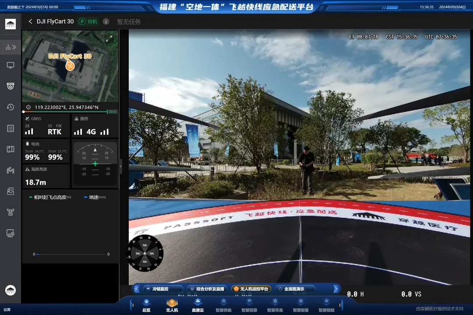
Task: Open the map sidebar icon
Action: 11,149
